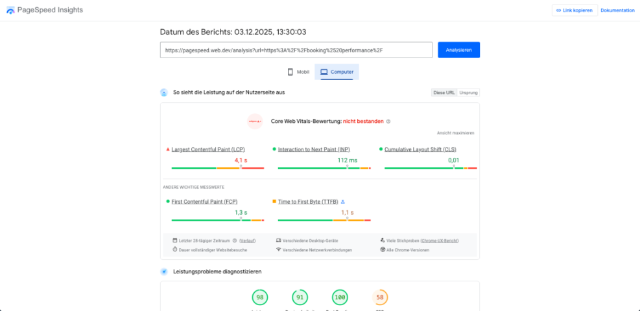640x311 pixels.
Task: Open the 98 performance score gauge
Action: point(259,297)
